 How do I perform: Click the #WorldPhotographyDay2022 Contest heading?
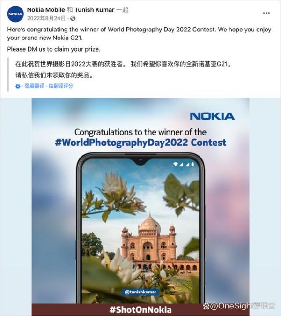(x=140, y=143)
